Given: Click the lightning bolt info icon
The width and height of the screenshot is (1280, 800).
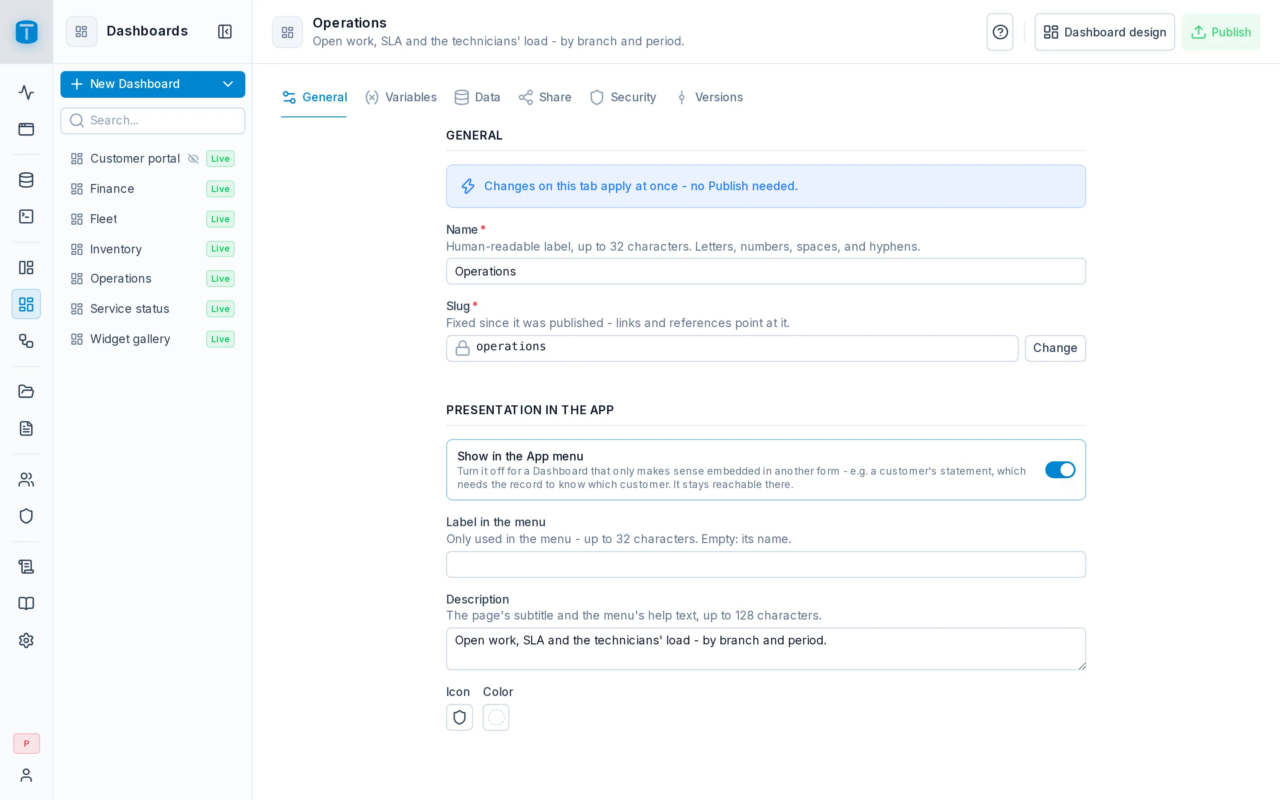Looking at the screenshot, I should click(x=468, y=186).
